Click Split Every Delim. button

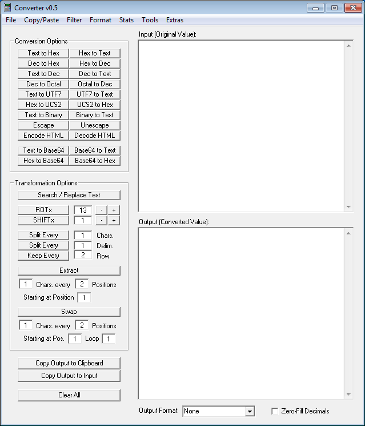43,246
